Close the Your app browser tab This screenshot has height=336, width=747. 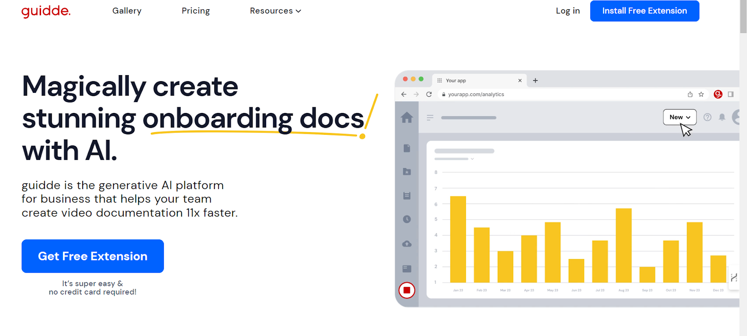(520, 81)
